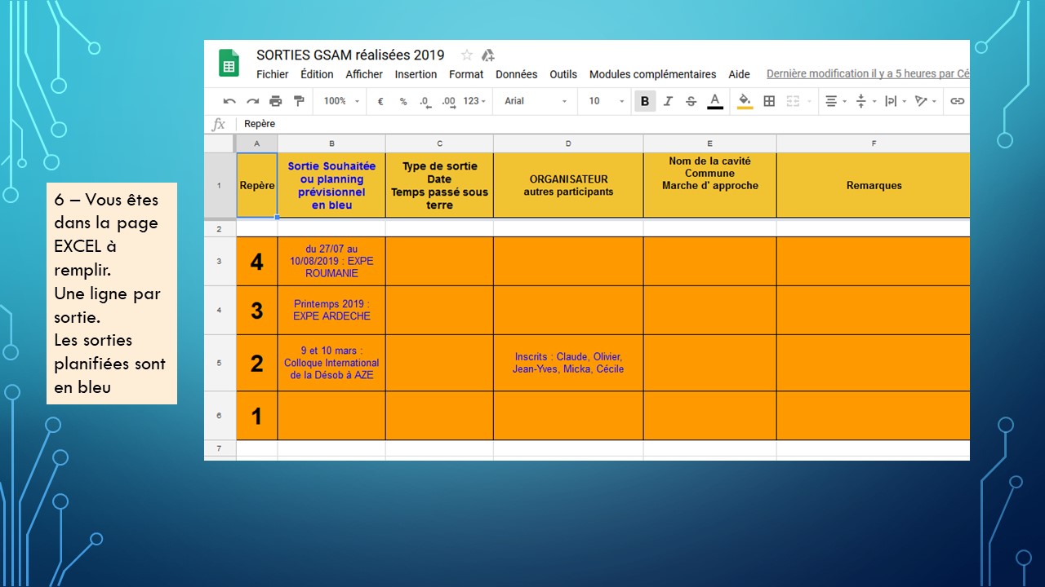Select the Inscrits Claude, Olivier cell

coord(568,363)
